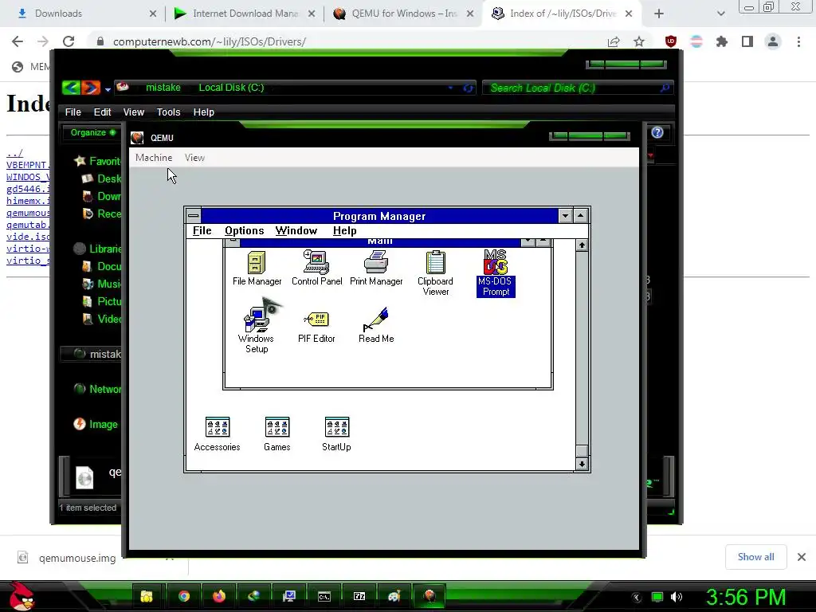Open Organize dropdown in Explorer

point(93,133)
